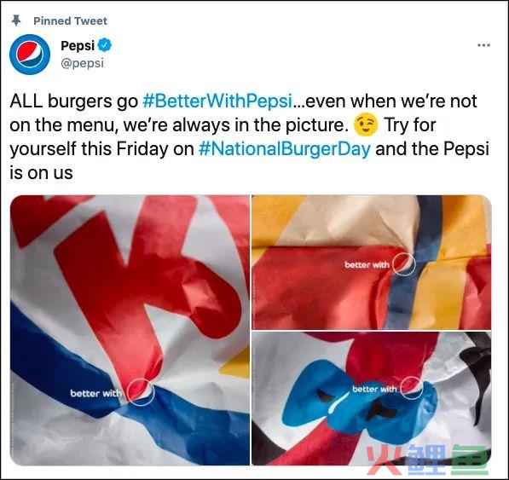Open the Pepsi display name profile
Viewport: 509px width, 480px height.
pyautogui.click(x=78, y=45)
